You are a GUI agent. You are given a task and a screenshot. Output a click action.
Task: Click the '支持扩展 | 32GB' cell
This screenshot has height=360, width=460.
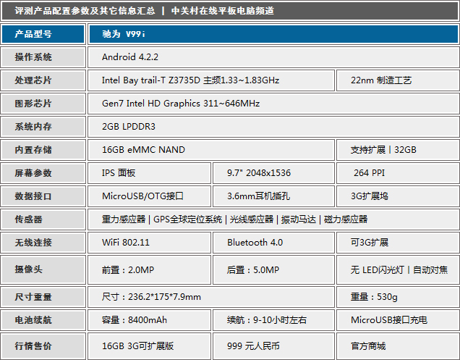398,150
